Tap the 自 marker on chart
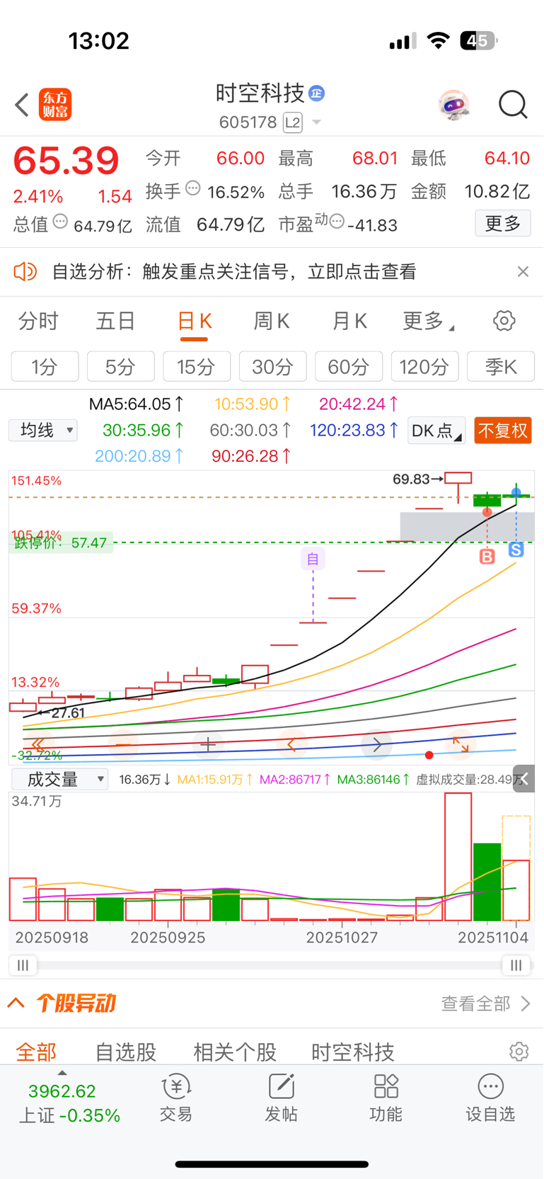Viewport: 544px width, 1179px height. tap(313, 559)
